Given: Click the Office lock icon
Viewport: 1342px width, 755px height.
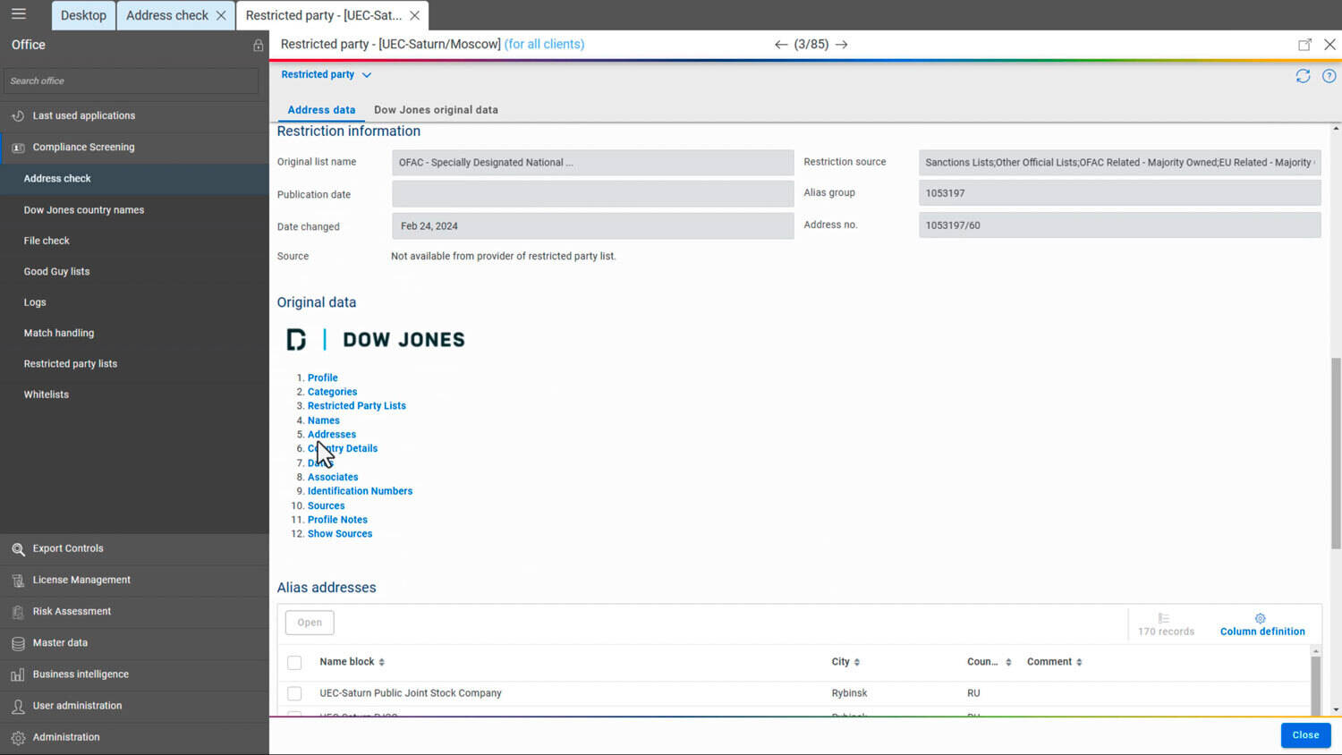Looking at the screenshot, I should coord(258,45).
